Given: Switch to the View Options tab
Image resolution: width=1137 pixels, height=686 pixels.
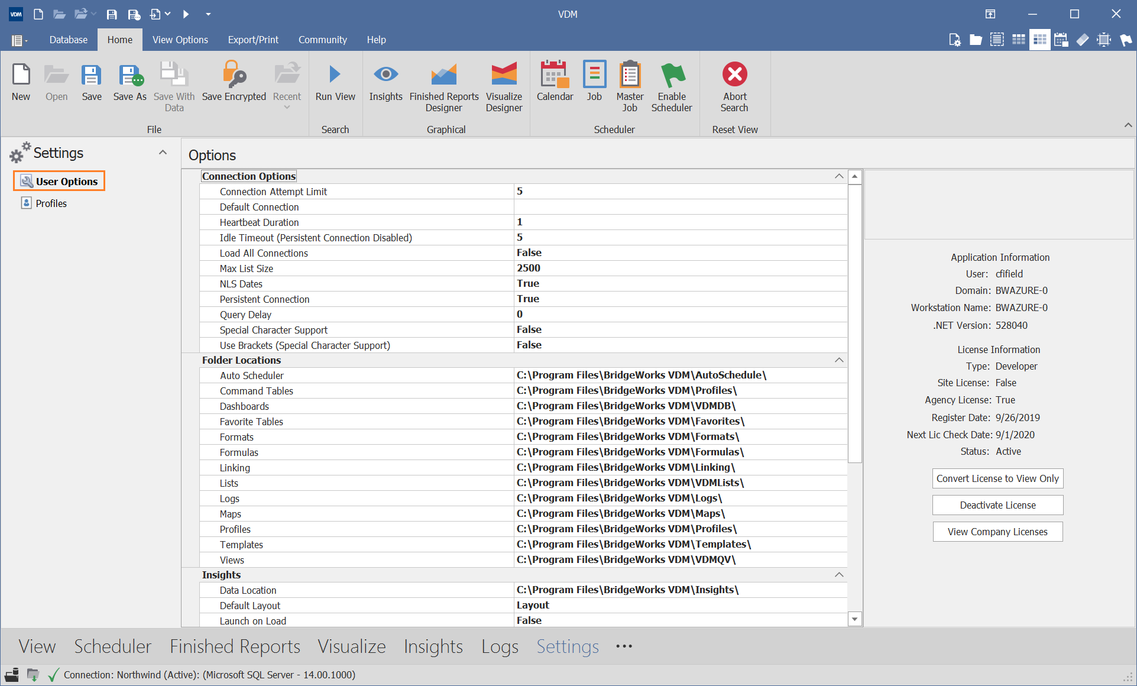Looking at the screenshot, I should (180, 40).
